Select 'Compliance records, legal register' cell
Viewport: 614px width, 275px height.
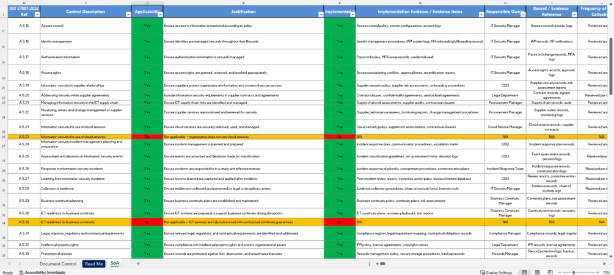tap(551, 233)
